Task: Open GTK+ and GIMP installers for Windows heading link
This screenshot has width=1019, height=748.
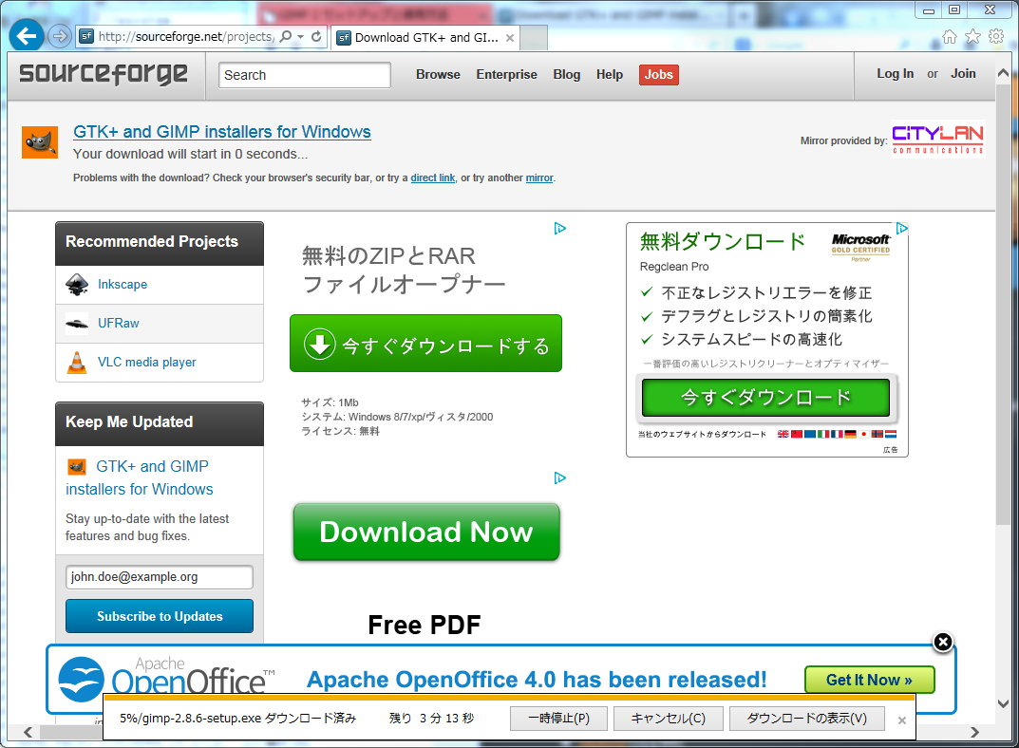Action: pos(222,132)
